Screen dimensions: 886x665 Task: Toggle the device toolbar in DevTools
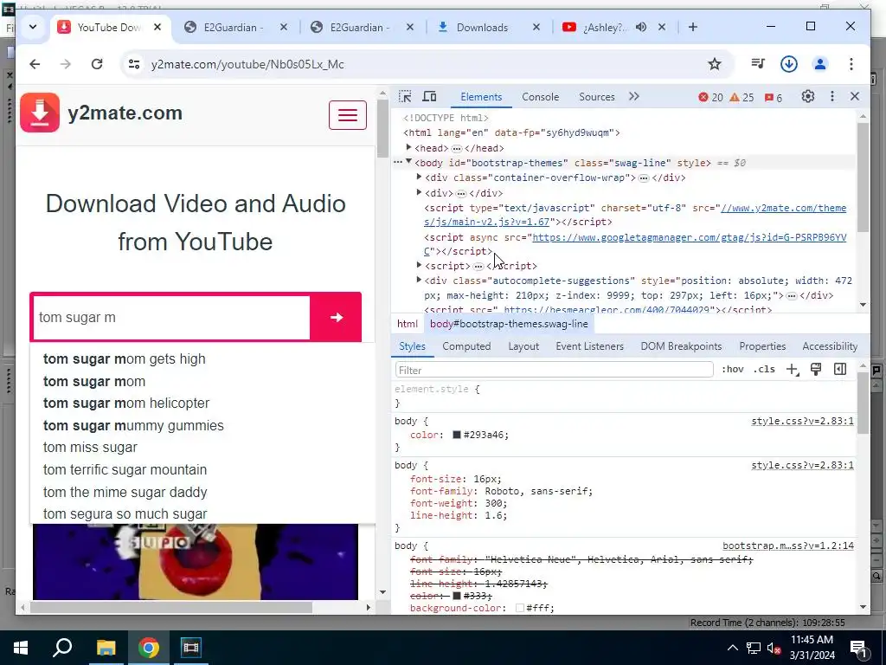tap(429, 97)
